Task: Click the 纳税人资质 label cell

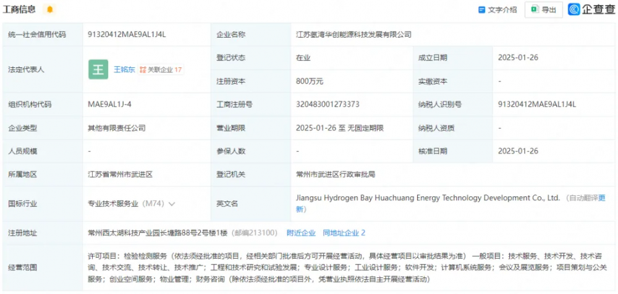Action: 452,128
